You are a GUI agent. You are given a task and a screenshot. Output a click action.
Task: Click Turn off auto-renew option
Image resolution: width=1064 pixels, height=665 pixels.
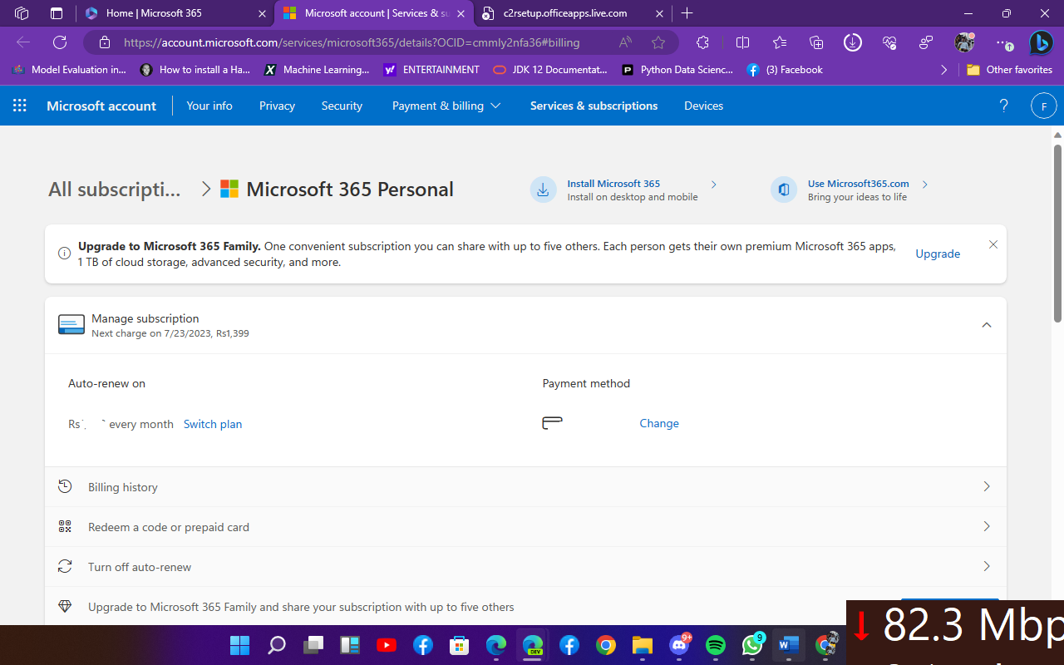click(x=140, y=567)
